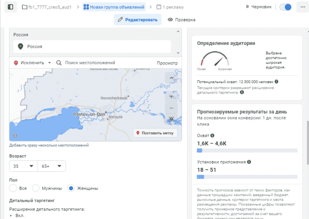Click the Детальный таргетинг heading

tap(32, 200)
